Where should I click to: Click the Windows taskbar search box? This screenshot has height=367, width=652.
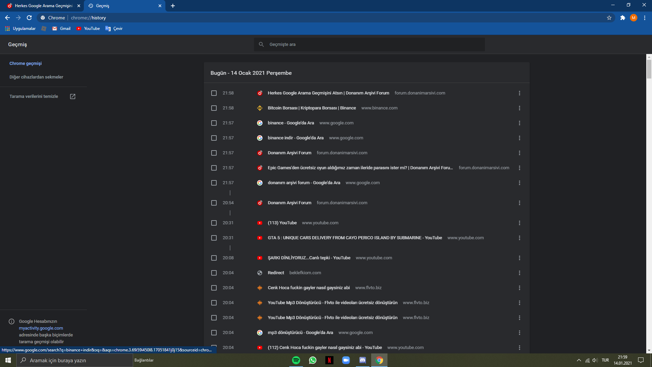coord(75,360)
